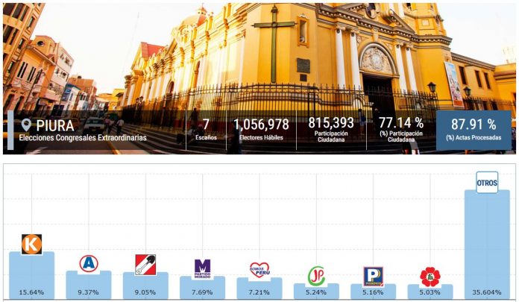This screenshot has width=519, height=302.
Task: Click the Podemos blue P logo
Action: coord(373,276)
